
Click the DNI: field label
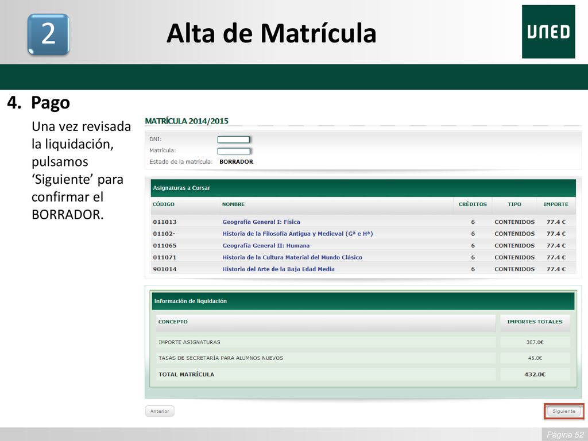(x=155, y=139)
